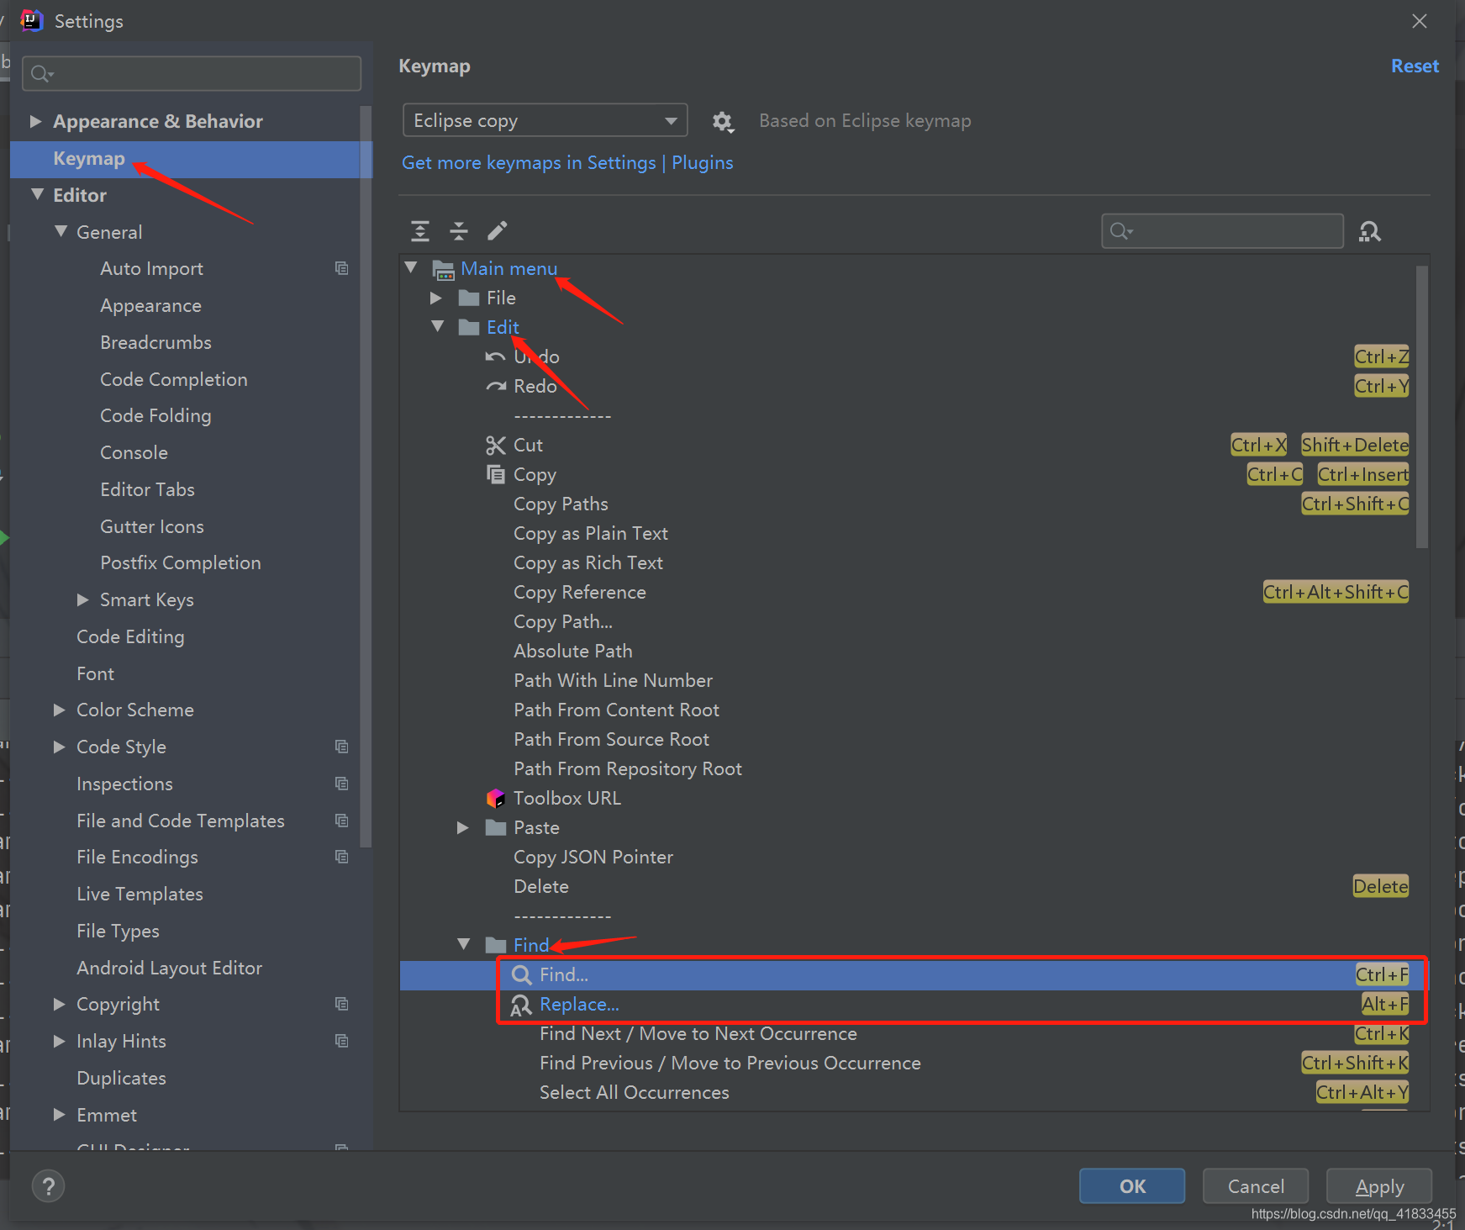Close the Settings dialog
Viewport: 1465px width, 1230px height.
point(1420,21)
